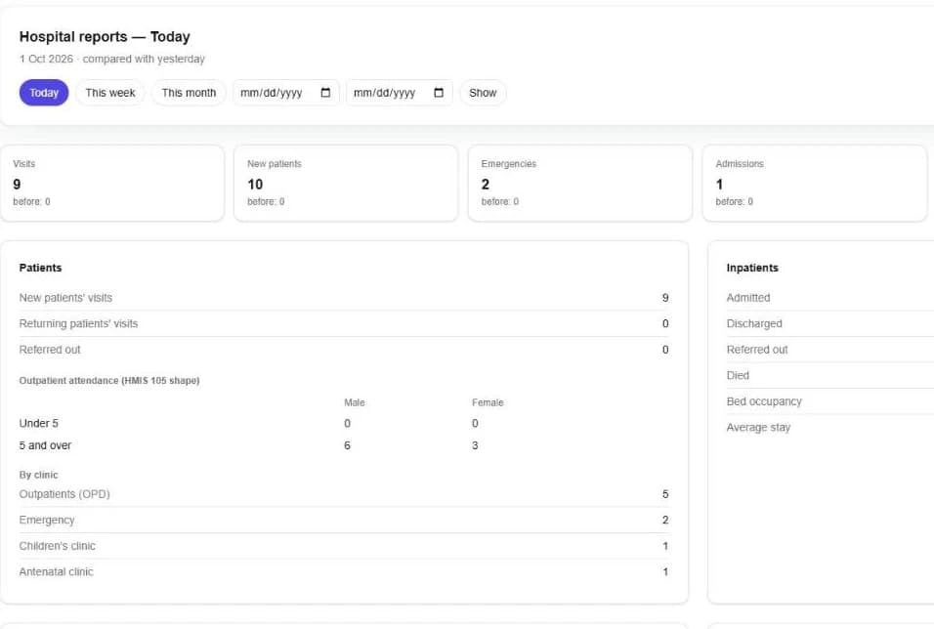This screenshot has width=934, height=629.
Task: Click 'Referred out' in the Inpatients panel
Action: [x=757, y=350]
